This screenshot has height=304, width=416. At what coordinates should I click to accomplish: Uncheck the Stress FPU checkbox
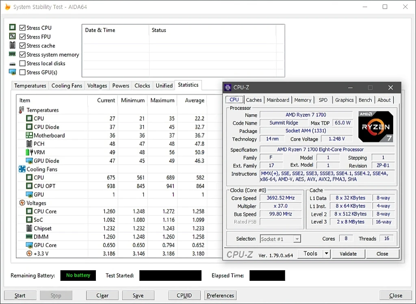(x=23, y=37)
